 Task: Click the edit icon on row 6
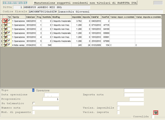click(5, 41)
